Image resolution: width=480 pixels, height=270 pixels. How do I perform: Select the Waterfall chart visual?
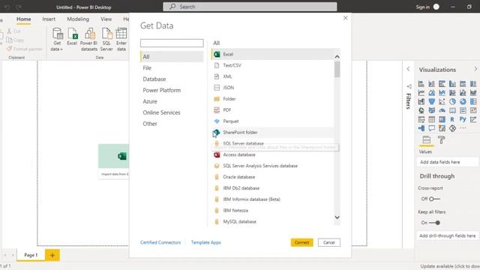pyautogui.click(x=421, y=101)
